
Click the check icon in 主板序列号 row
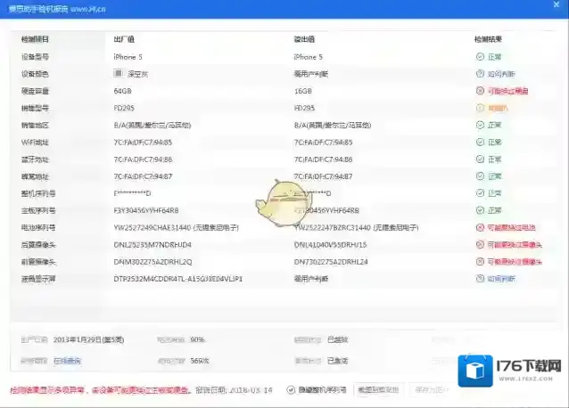(480, 210)
